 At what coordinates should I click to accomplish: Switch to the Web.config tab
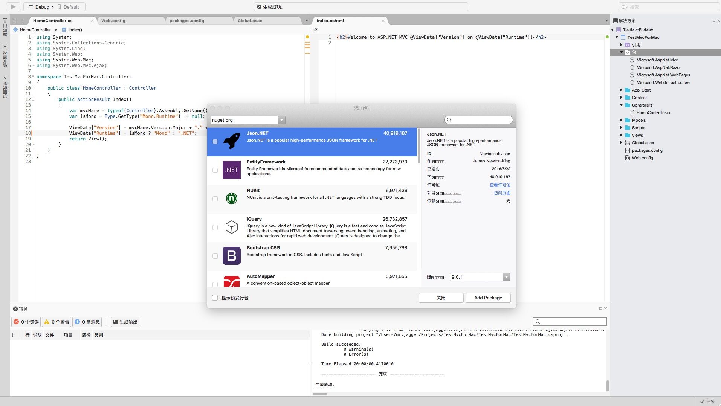(130, 21)
